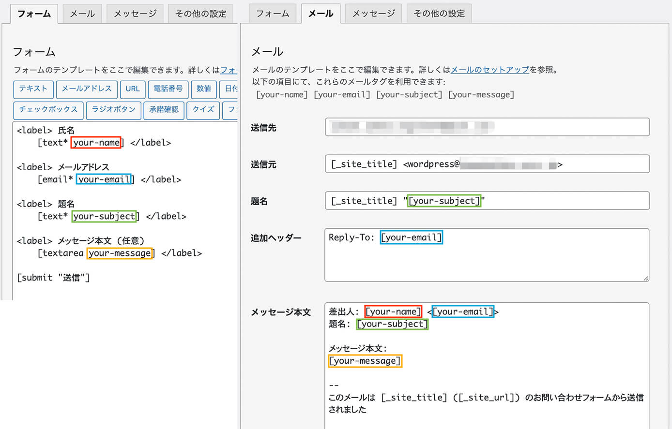Screen dimensions: 672x429
Task: Insert a 電話番号 form tag
Action: click(168, 89)
